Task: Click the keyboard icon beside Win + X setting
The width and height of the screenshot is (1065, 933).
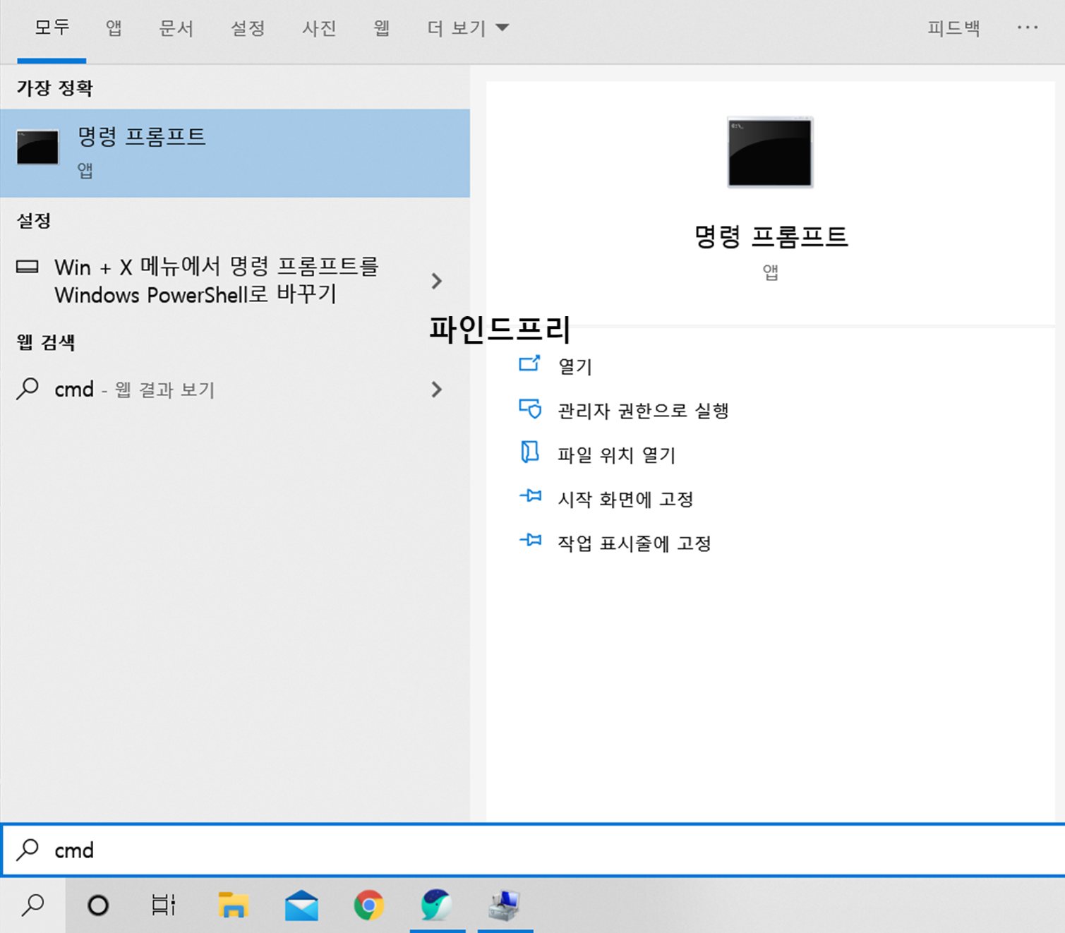Action: point(28,267)
